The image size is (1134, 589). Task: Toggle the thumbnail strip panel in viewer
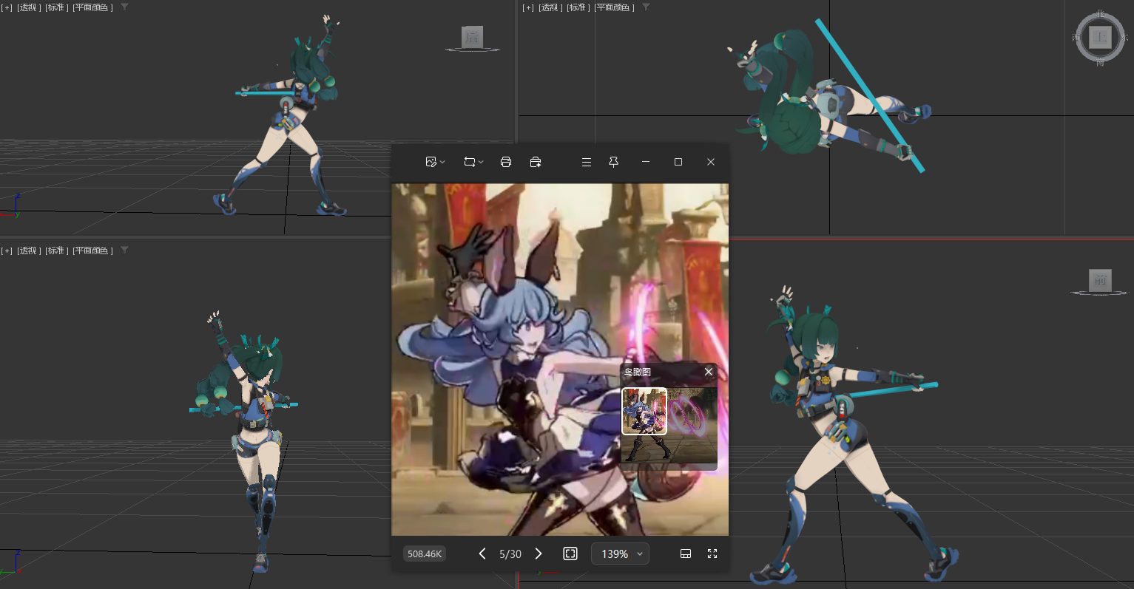pos(686,554)
